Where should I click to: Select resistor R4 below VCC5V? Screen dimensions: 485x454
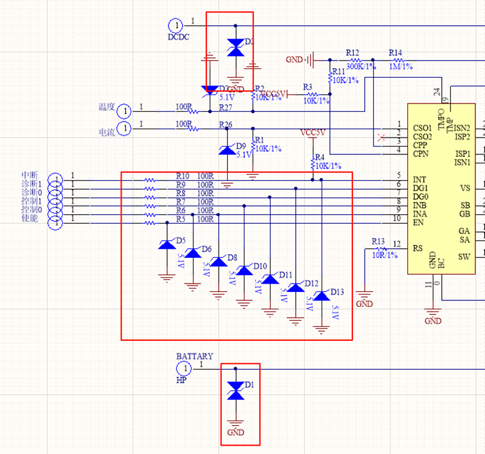313,158
